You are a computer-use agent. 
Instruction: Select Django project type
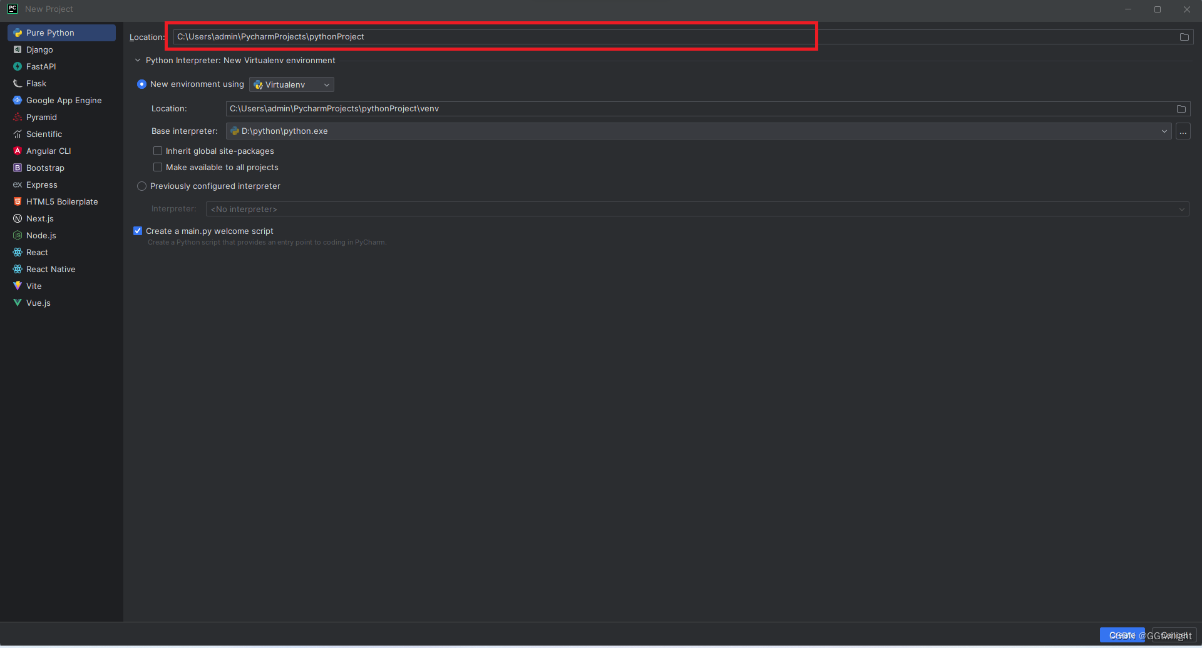point(61,50)
